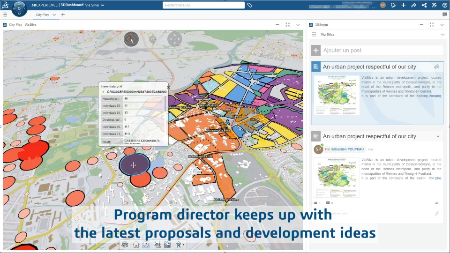Click the plus Add icon in top bar

pyautogui.click(x=403, y=5)
